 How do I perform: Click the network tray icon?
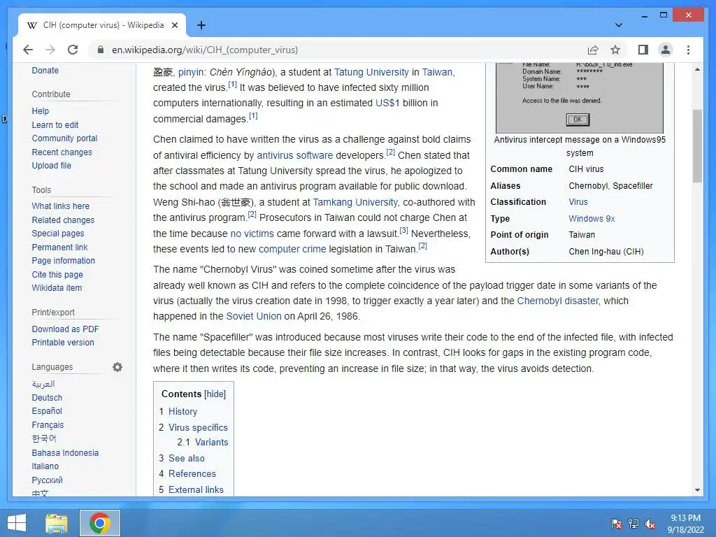[633, 523]
